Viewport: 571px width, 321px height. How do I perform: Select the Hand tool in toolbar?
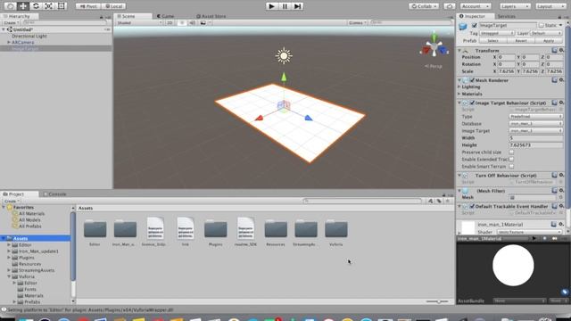click(x=10, y=6)
